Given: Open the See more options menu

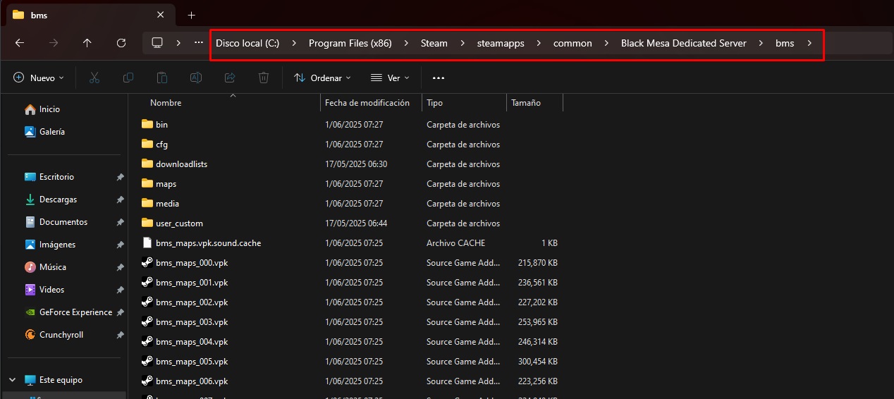Looking at the screenshot, I should tap(439, 78).
